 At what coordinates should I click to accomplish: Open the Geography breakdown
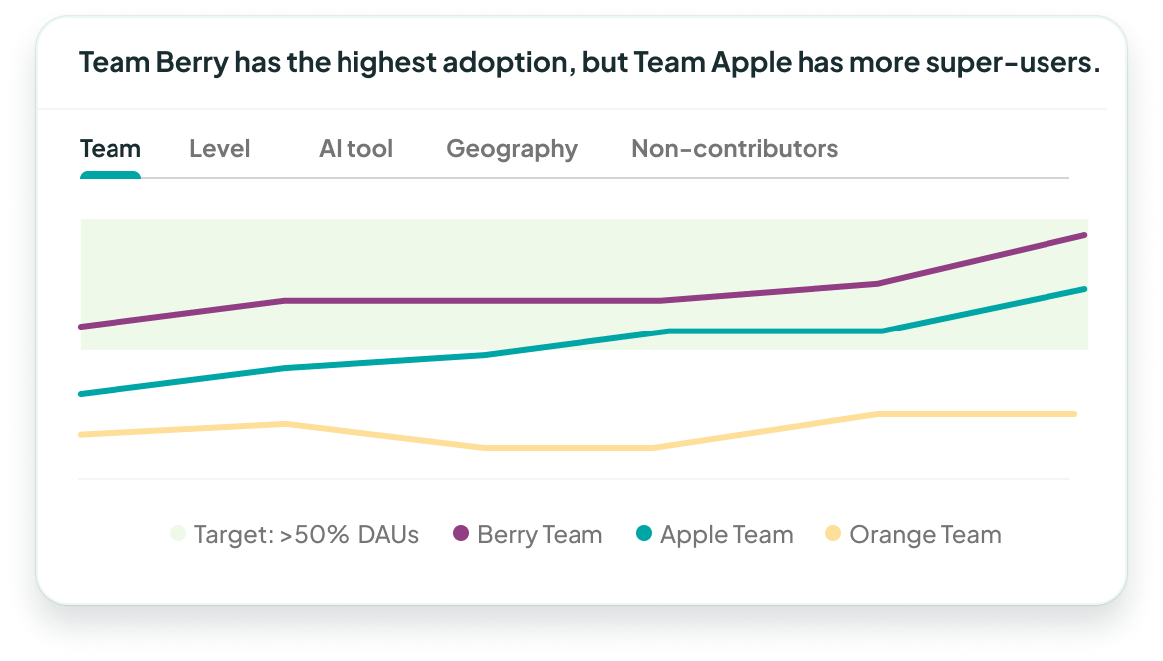point(512,148)
